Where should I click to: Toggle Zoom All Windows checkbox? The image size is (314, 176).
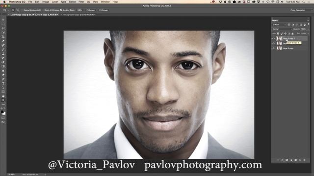[x=44, y=10]
